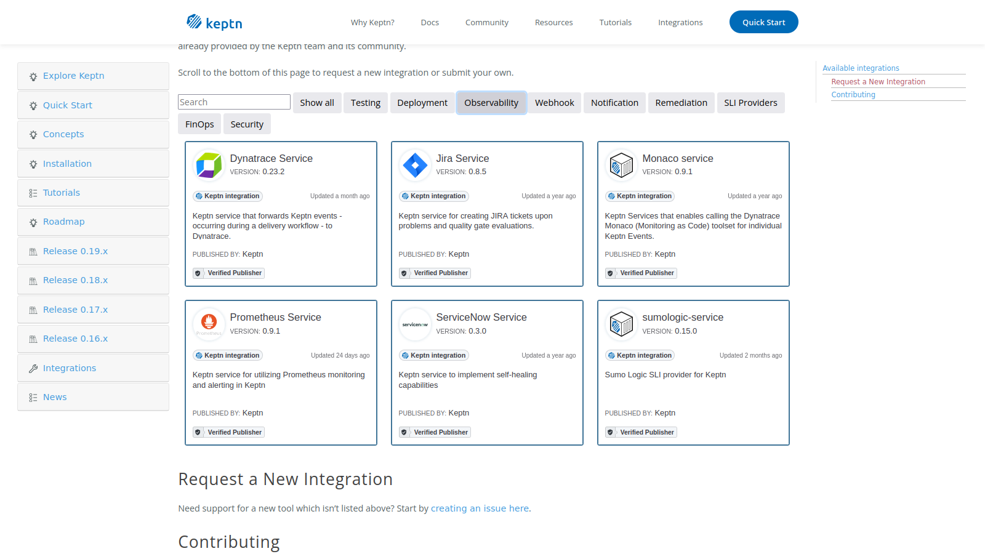Click the Dynatrace Service logo icon
Image resolution: width=985 pixels, height=554 pixels.
209,165
